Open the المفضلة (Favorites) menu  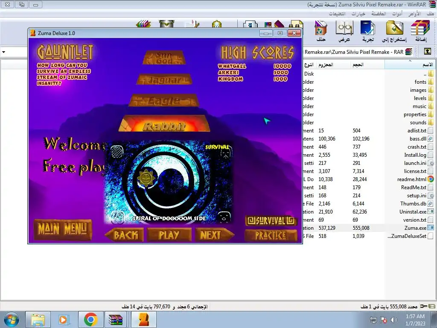pyautogui.click(x=379, y=13)
